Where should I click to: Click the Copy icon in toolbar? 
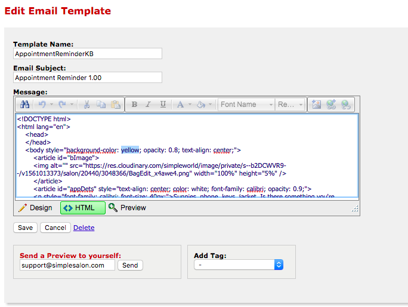[101, 105]
